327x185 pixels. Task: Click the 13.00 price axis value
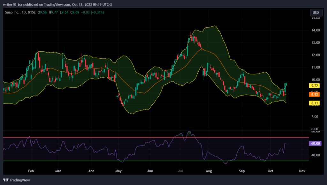click(x=316, y=43)
